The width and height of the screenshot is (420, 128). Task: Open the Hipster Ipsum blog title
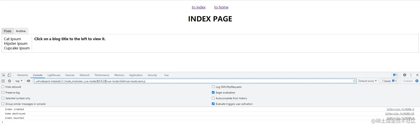(x=16, y=43)
